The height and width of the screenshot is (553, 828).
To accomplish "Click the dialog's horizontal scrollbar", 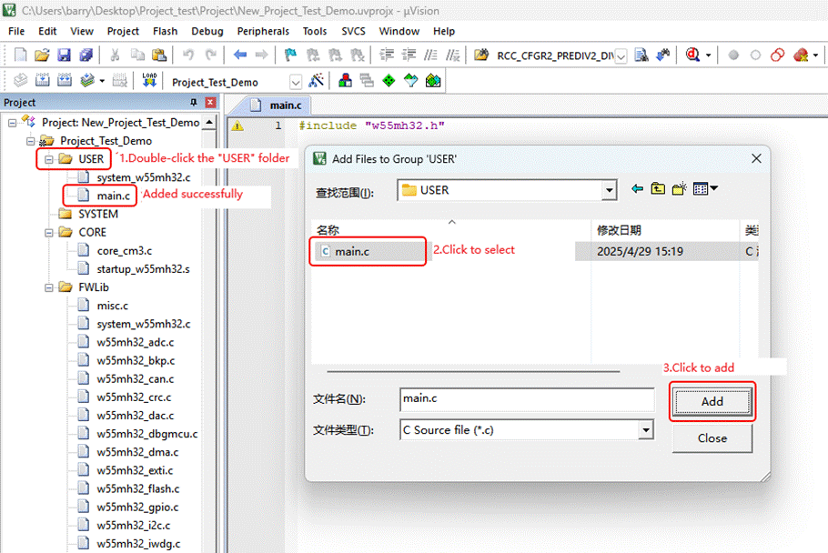I will tap(473, 371).
